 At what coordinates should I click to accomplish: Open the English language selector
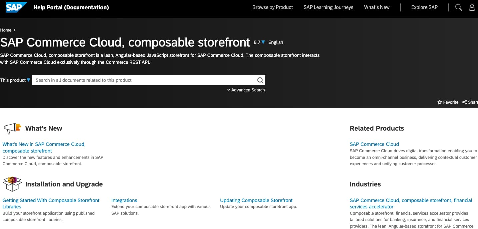click(x=276, y=42)
